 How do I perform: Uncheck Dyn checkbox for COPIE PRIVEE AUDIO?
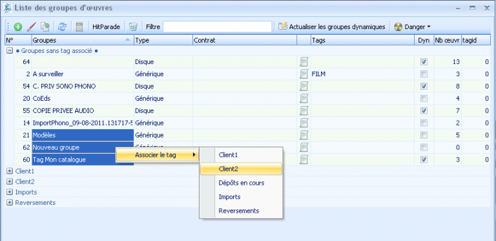[x=424, y=110]
